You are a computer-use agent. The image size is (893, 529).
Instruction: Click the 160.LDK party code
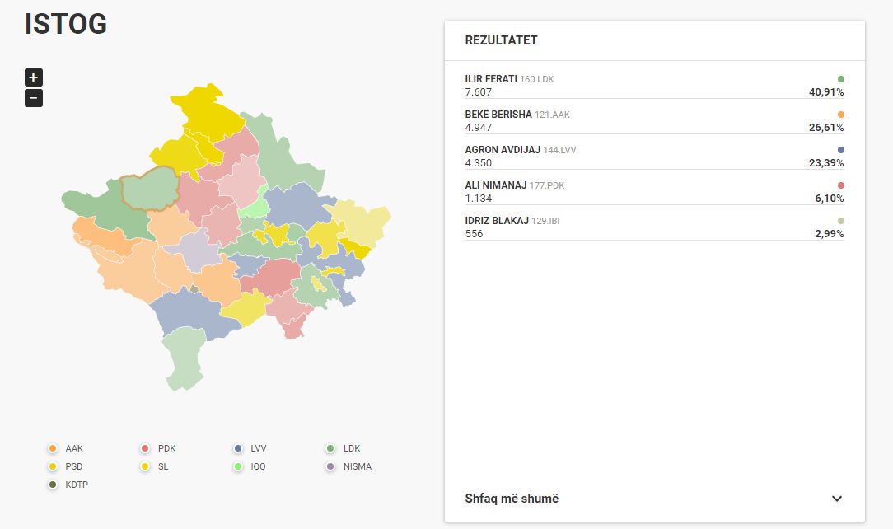point(537,80)
